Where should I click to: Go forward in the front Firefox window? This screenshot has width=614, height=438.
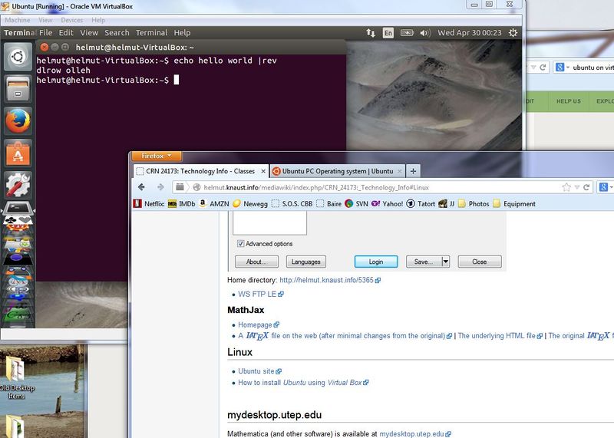[160, 187]
